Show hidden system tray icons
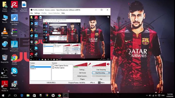Screen dimensions: 175x98 [147, 96]
